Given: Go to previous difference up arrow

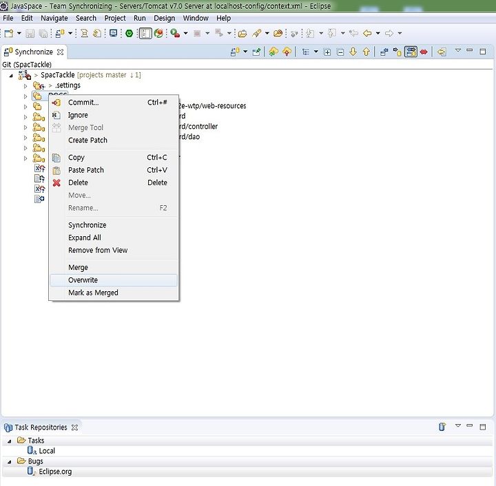Looking at the screenshot, I should coord(366,52).
